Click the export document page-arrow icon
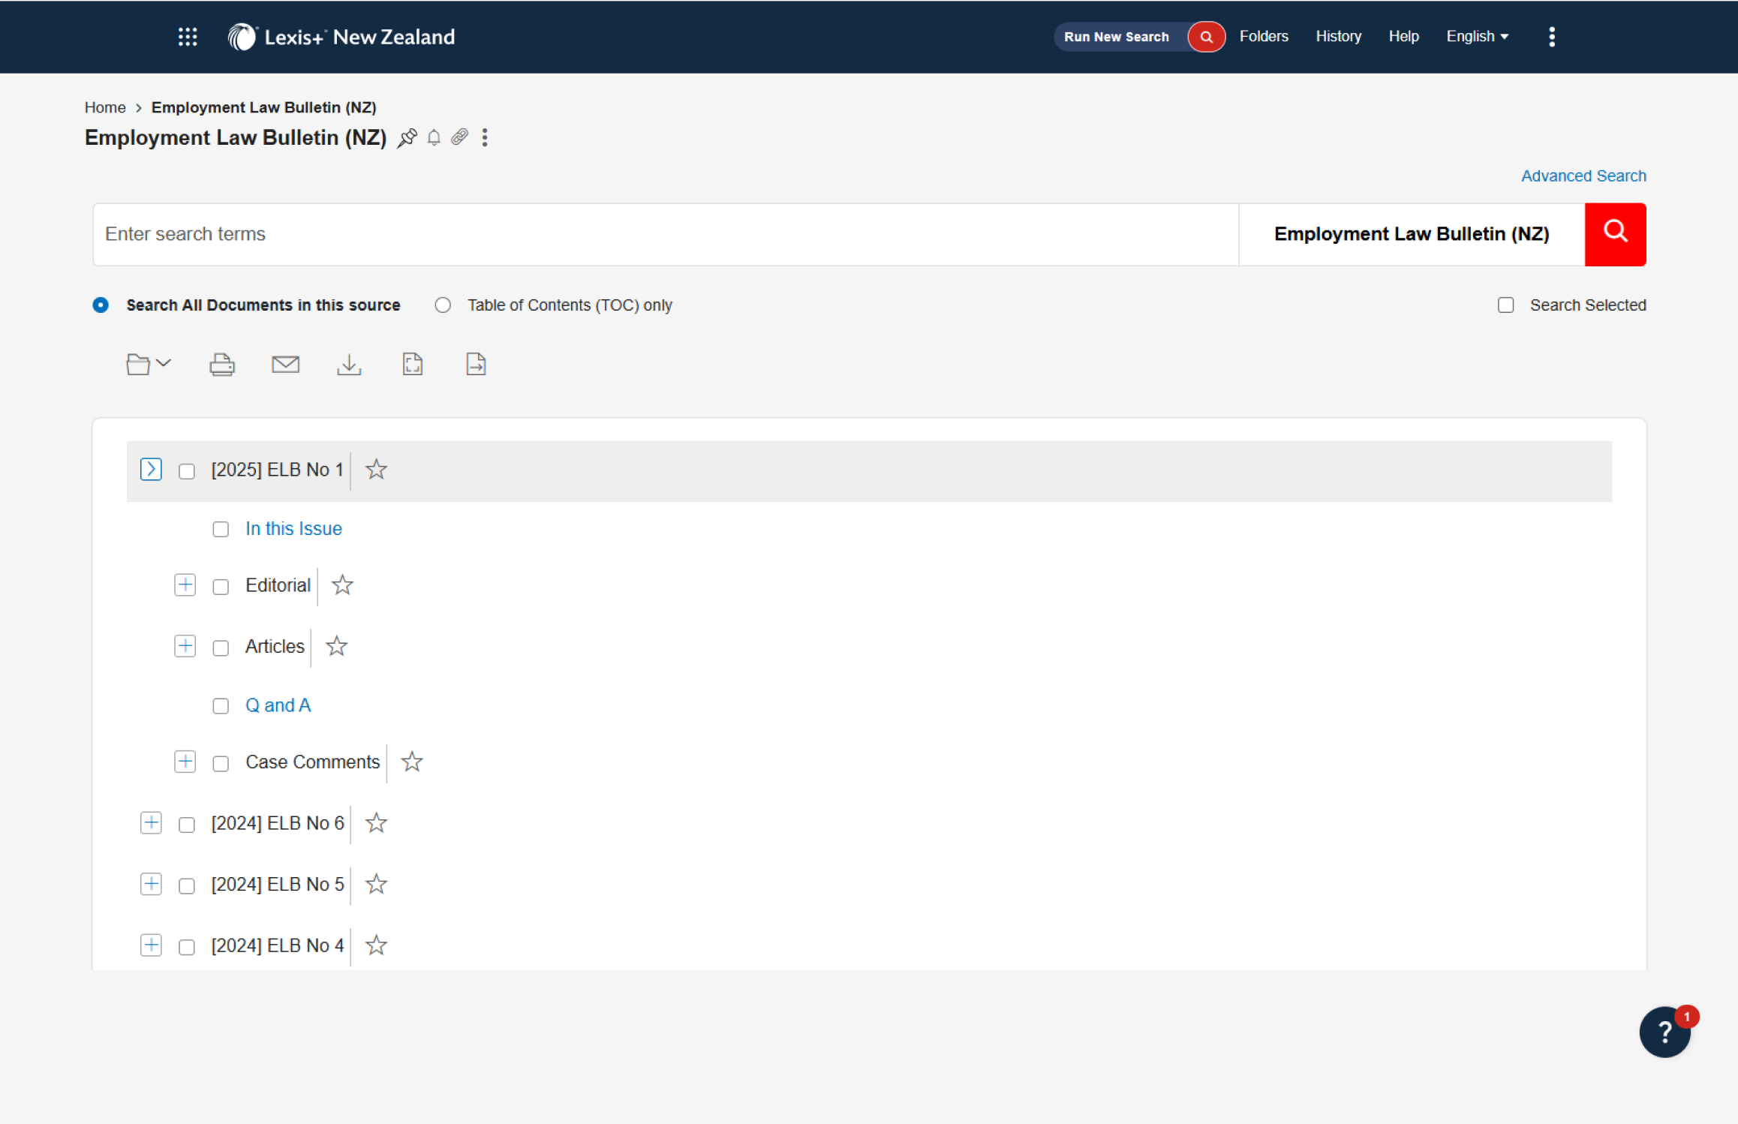Image resolution: width=1738 pixels, height=1124 pixels. 477,364
